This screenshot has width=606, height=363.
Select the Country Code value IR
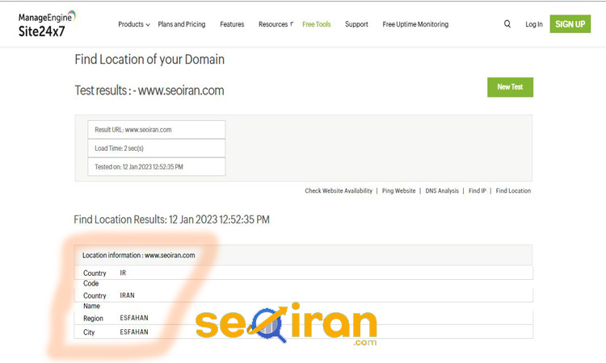pos(123,273)
